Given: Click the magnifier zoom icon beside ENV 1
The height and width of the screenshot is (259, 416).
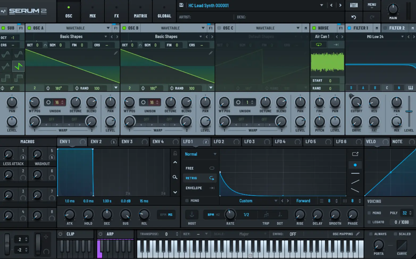Looking at the screenshot, I should point(175,177).
